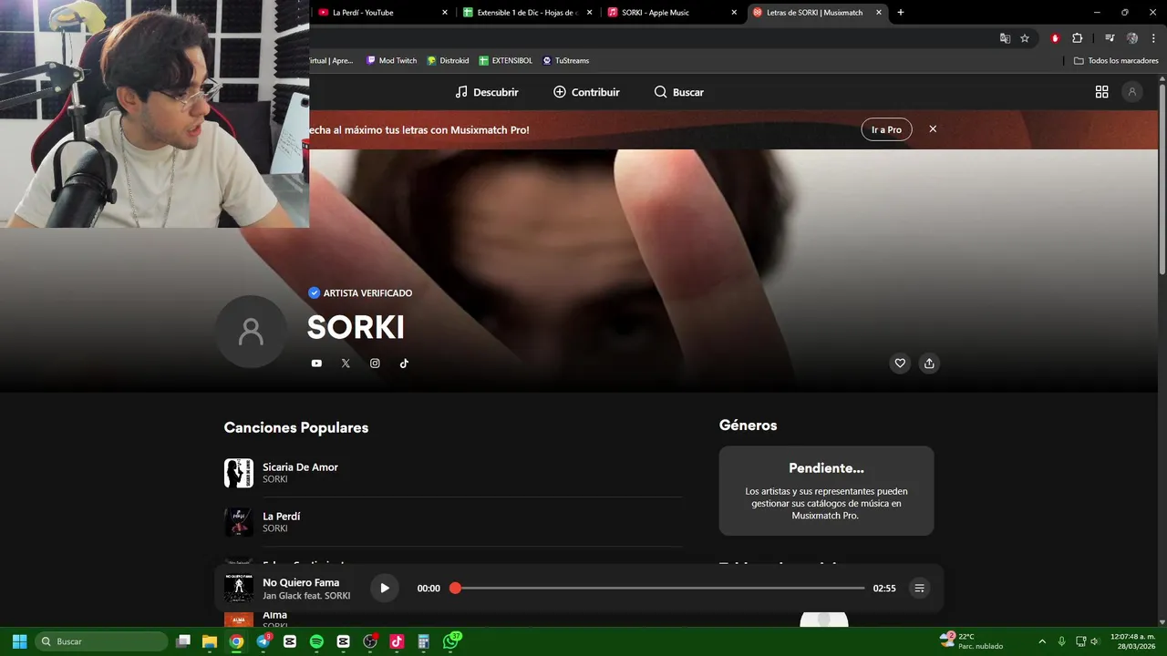Open SORKI's YouTube profile icon

coord(316,364)
